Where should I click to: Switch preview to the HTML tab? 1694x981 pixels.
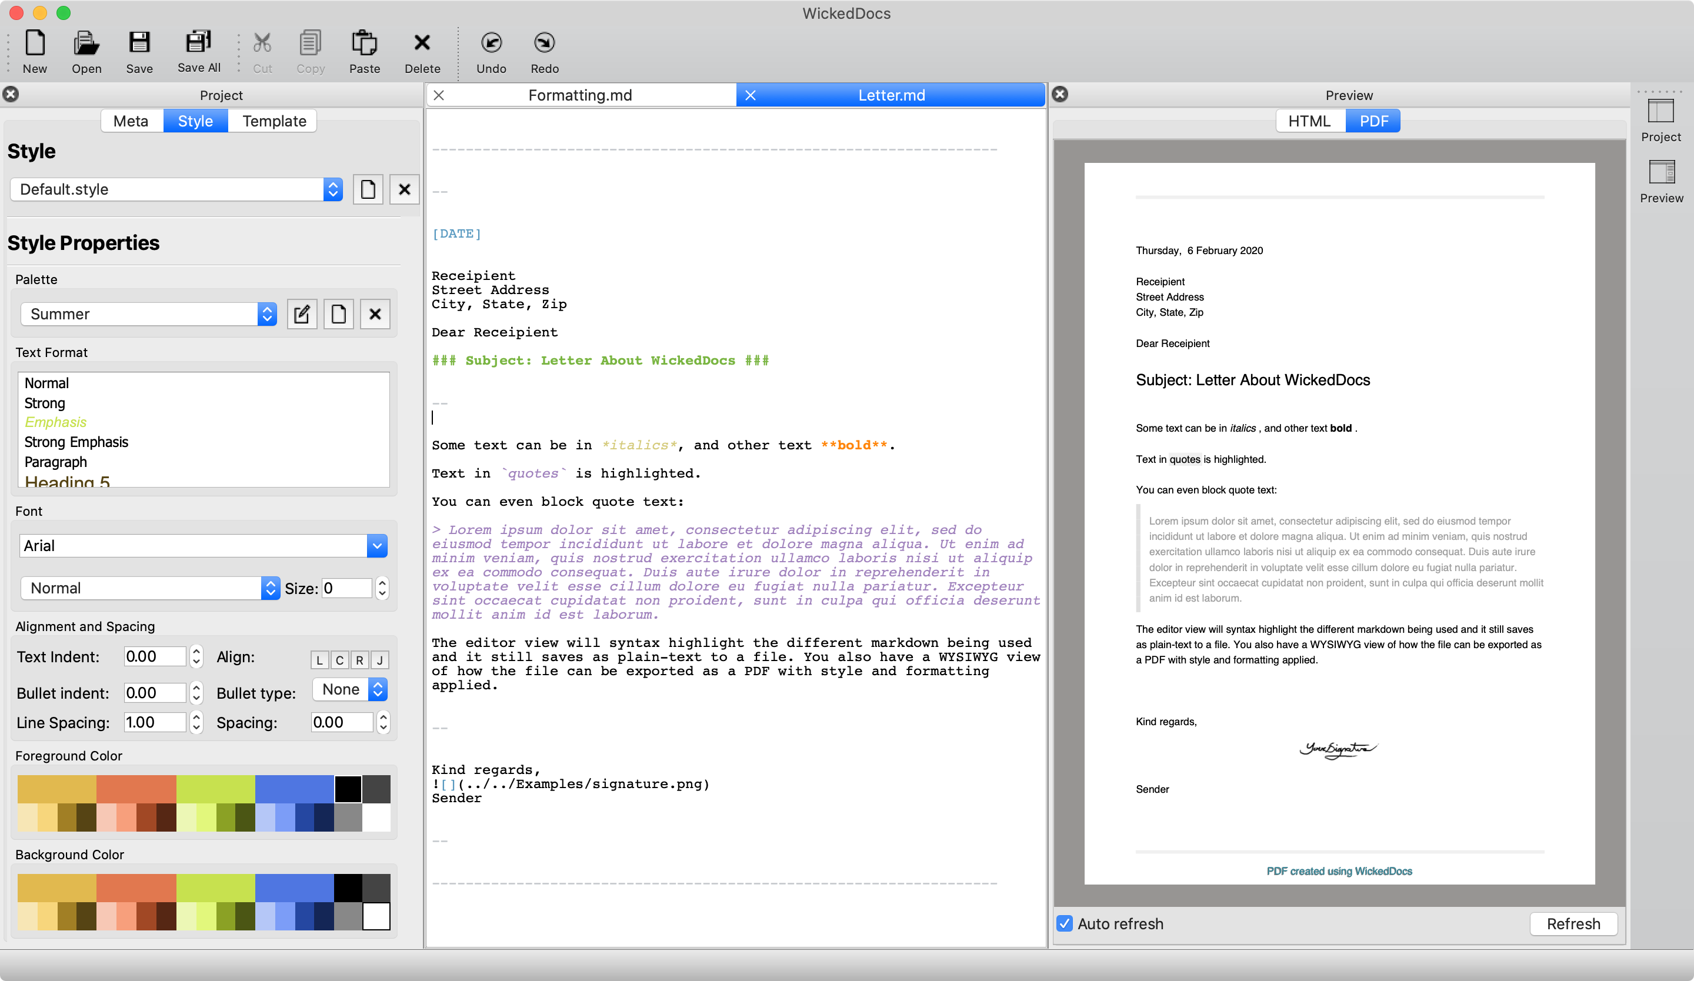[x=1309, y=121]
